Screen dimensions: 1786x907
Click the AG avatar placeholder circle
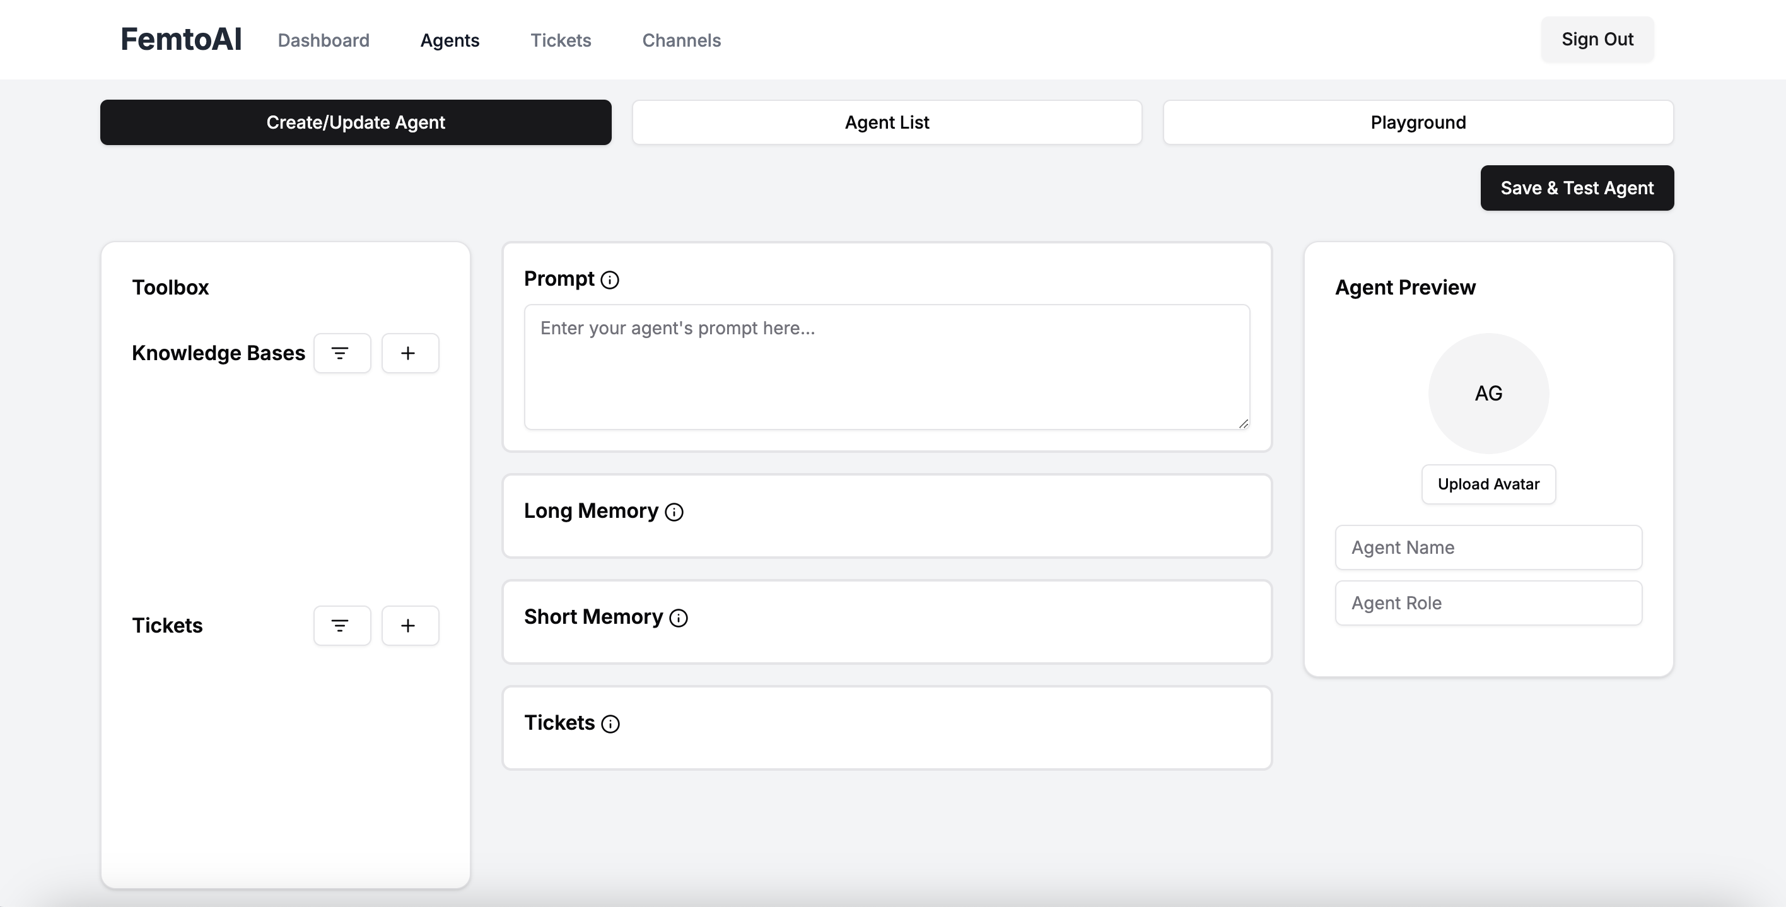coord(1488,393)
